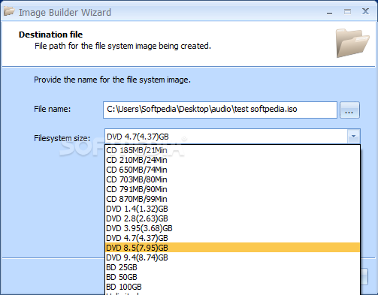This screenshot has width=378, height=295.
Task: Pick CD 703MB/80Min entry
Action: click(232, 179)
